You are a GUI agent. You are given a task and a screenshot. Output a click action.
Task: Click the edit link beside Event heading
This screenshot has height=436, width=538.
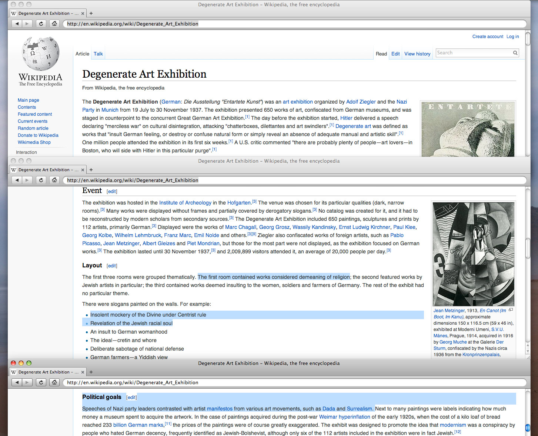point(112,192)
